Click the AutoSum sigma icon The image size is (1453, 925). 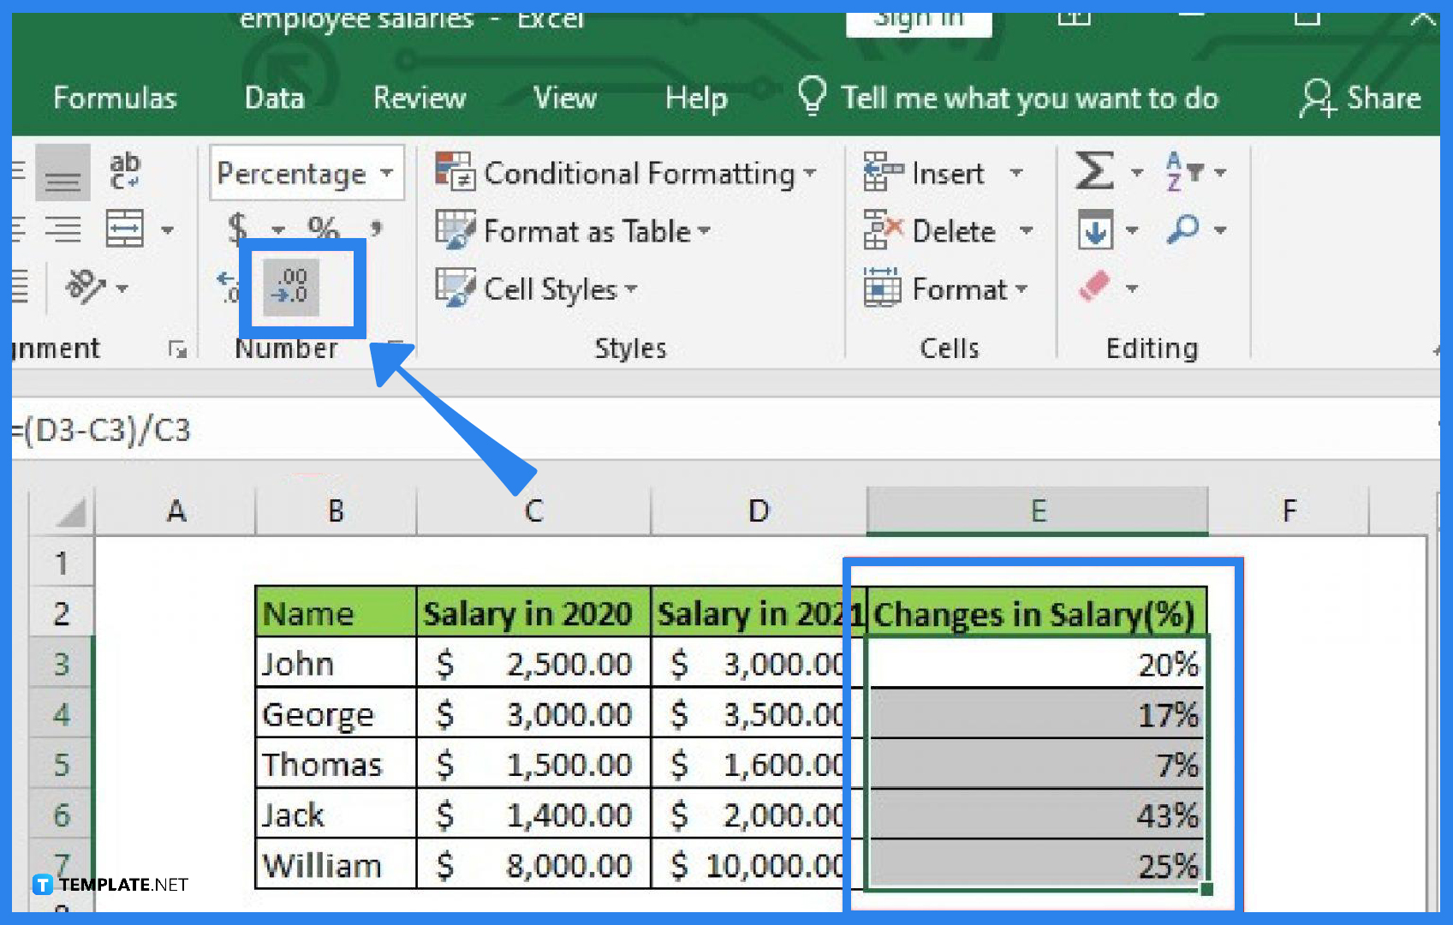(x=1094, y=171)
